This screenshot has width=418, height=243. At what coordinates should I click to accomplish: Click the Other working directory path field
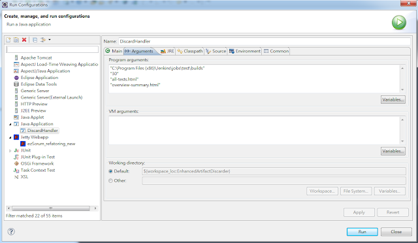pyautogui.click(x=274, y=180)
